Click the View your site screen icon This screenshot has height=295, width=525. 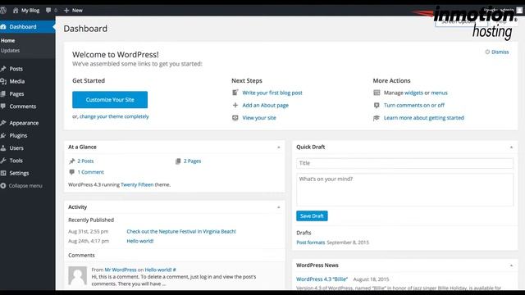click(x=235, y=118)
